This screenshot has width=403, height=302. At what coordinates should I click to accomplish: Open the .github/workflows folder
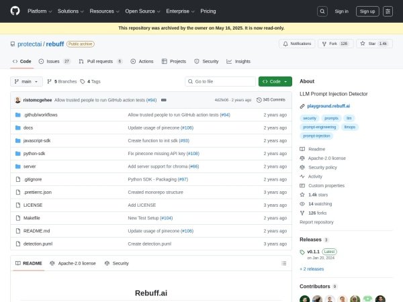point(40,115)
